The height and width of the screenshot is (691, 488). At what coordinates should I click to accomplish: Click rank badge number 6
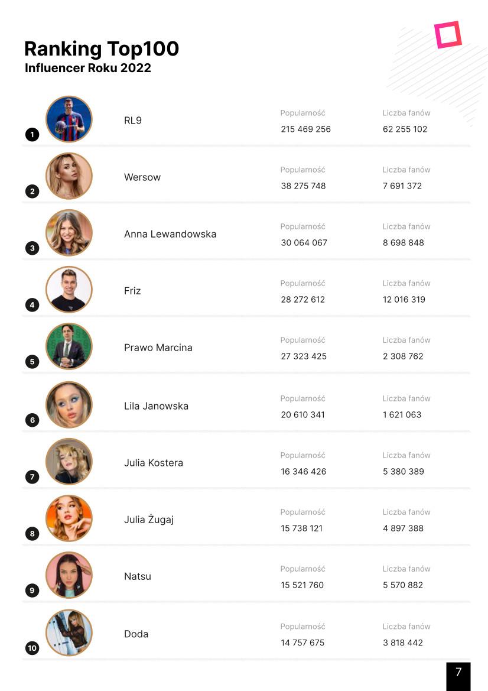click(x=32, y=420)
